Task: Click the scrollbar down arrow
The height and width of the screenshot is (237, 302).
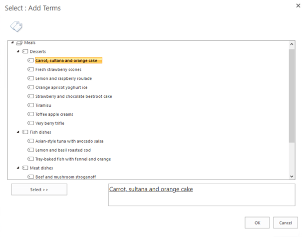Action: point(292,176)
